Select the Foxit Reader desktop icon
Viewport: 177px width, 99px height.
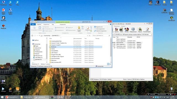17,90
